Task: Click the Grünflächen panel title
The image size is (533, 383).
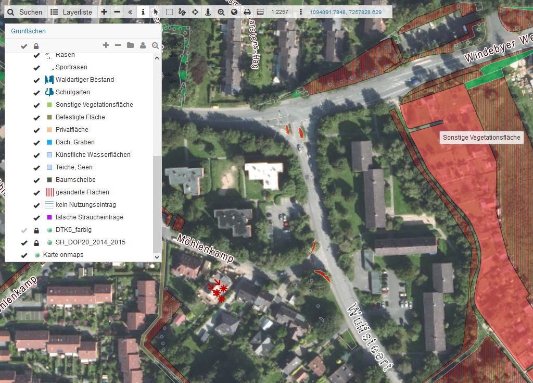Action: (28, 31)
